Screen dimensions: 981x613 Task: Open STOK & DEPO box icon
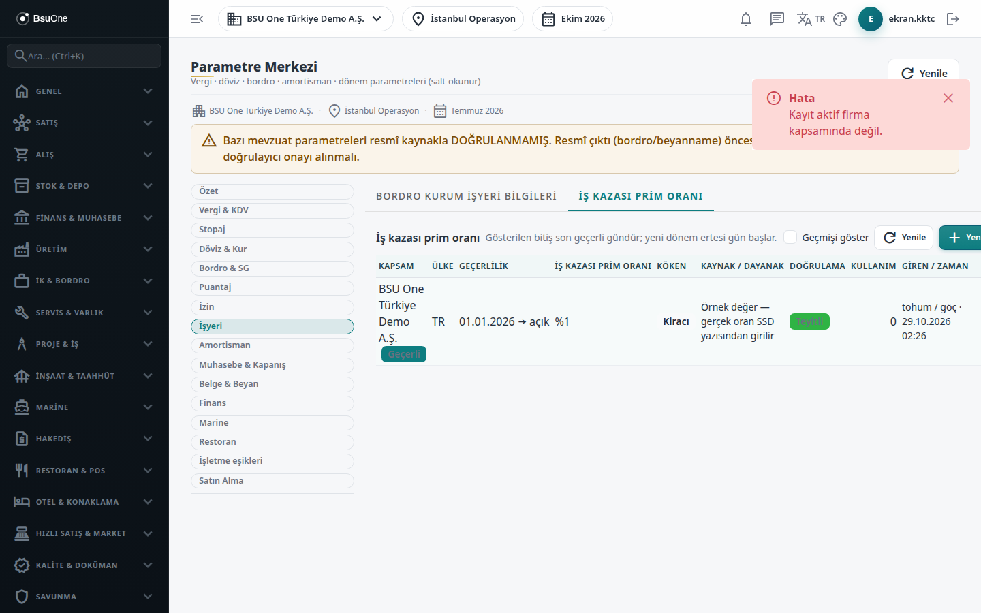point(22,186)
